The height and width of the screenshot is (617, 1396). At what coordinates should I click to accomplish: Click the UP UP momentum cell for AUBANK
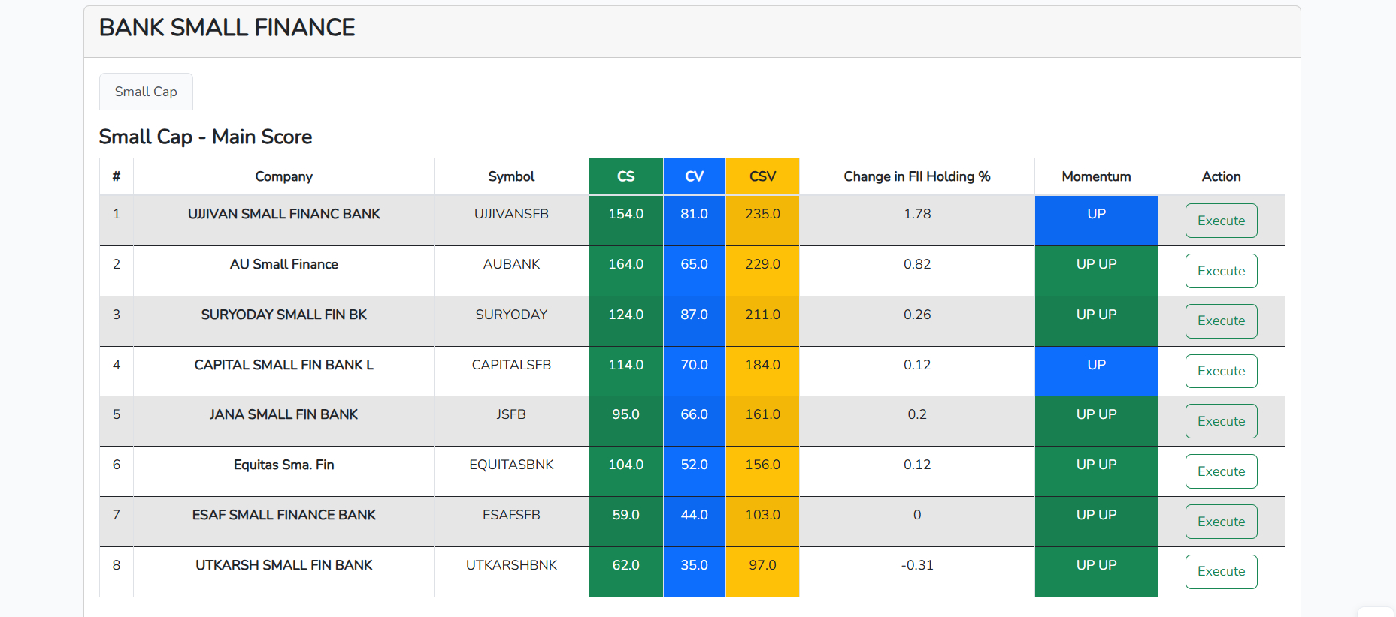[x=1096, y=271]
